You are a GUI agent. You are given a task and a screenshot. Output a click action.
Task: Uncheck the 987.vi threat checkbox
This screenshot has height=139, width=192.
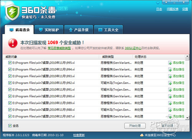[10, 116]
